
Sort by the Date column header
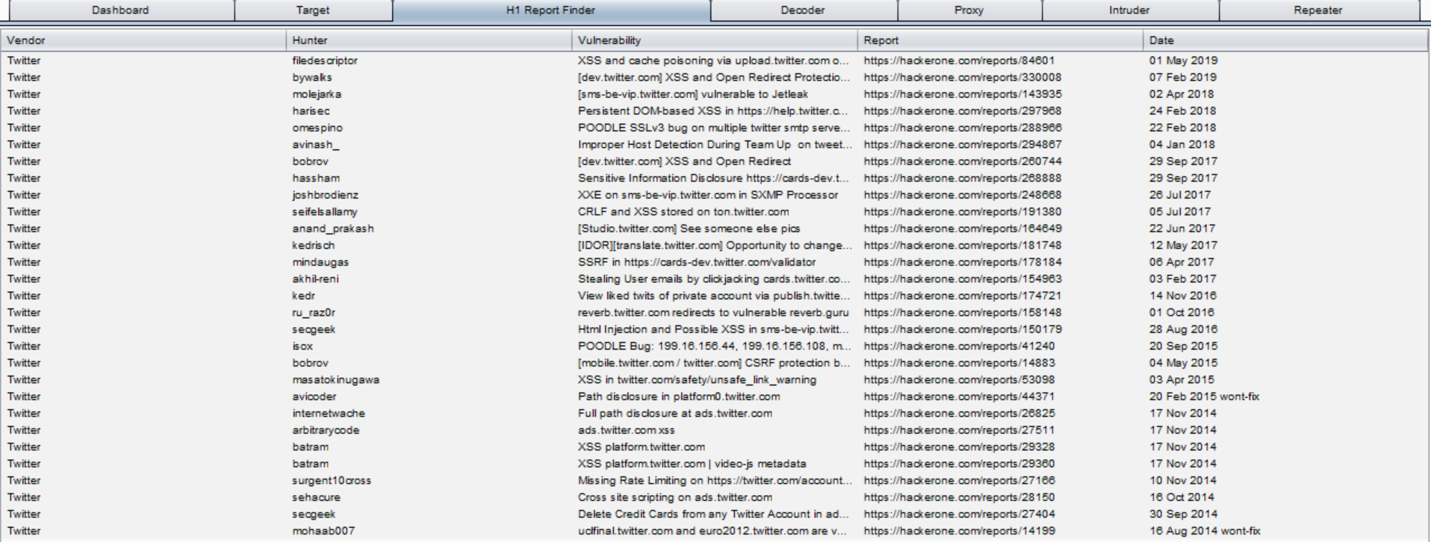tap(1285, 40)
